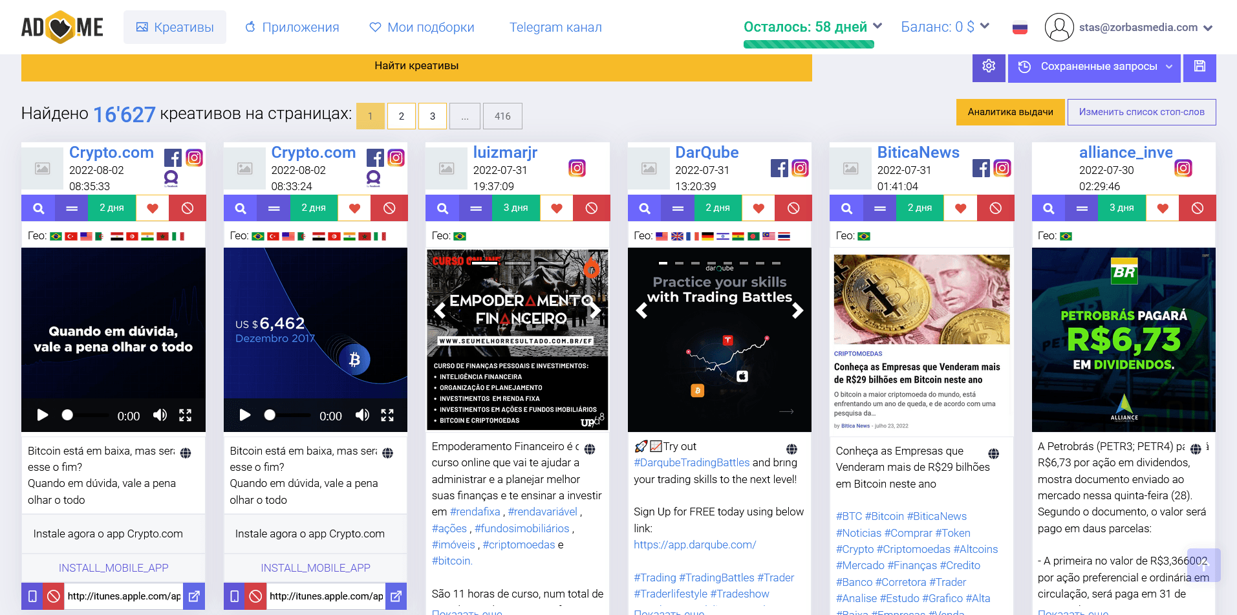The image size is (1237, 615).
Task: Open Аналитика выдачи
Action: pyautogui.click(x=1010, y=112)
